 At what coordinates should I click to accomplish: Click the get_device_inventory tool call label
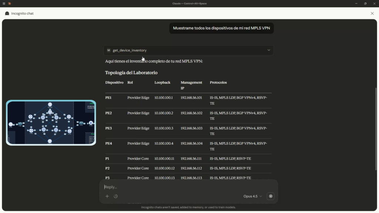click(130, 50)
